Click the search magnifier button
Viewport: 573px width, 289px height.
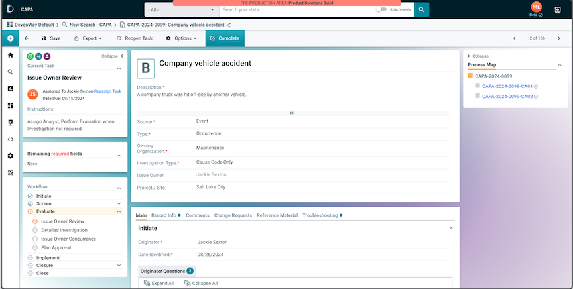pyautogui.click(x=422, y=9)
